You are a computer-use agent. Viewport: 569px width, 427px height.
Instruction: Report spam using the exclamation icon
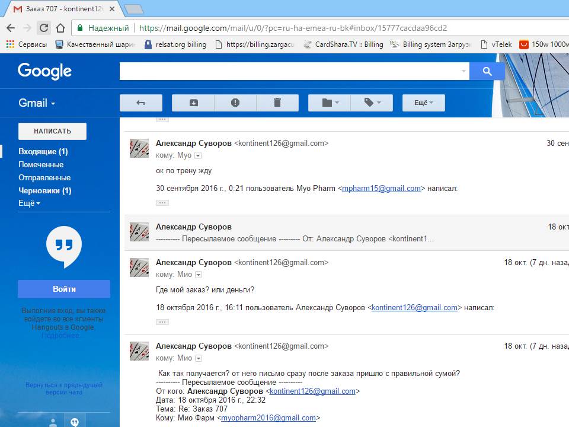coord(235,103)
